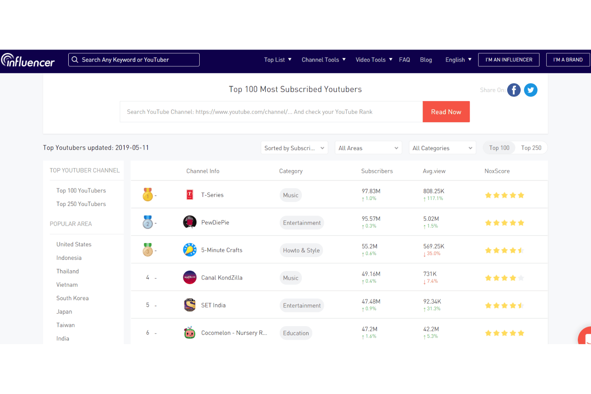This screenshot has width=591, height=394.
Task: Open the Sorted by Subscribers dropdown
Action: [294, 148]
